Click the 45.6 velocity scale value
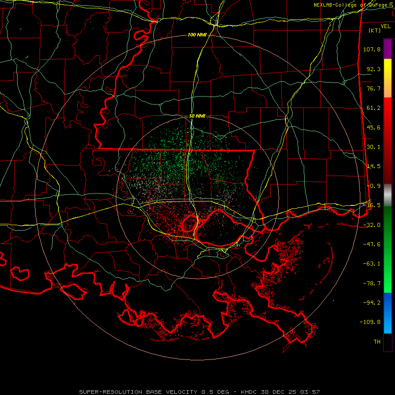 [373, 127]
